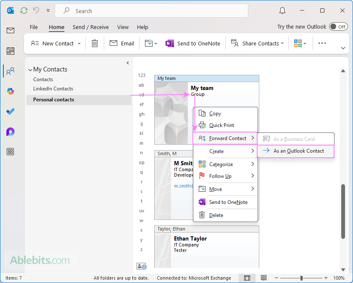The height and width of the screenshot is (283, 353).
Task: Choose Copy in the context menu
Action: pyautogui.click(x=225, y=114)
